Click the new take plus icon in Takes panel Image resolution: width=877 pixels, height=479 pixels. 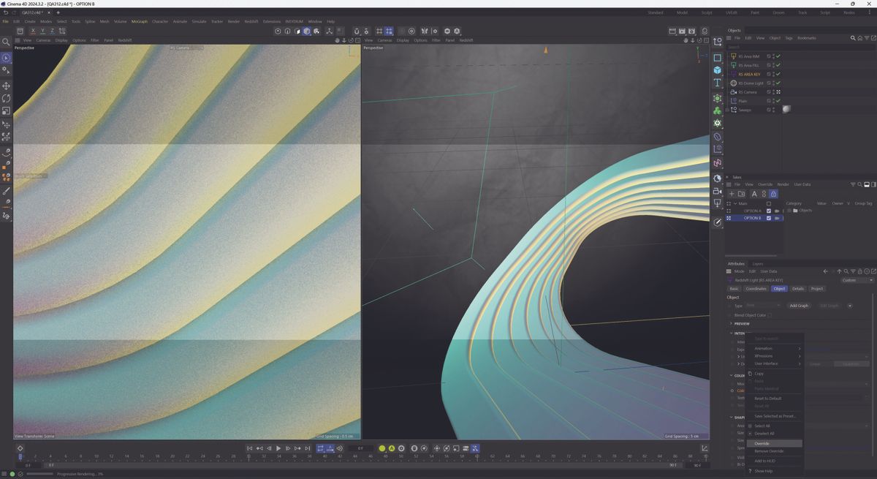click(731, 193)
